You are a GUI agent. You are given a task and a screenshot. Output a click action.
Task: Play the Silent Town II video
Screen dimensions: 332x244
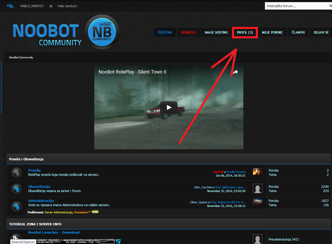click(x=169, y=107)
